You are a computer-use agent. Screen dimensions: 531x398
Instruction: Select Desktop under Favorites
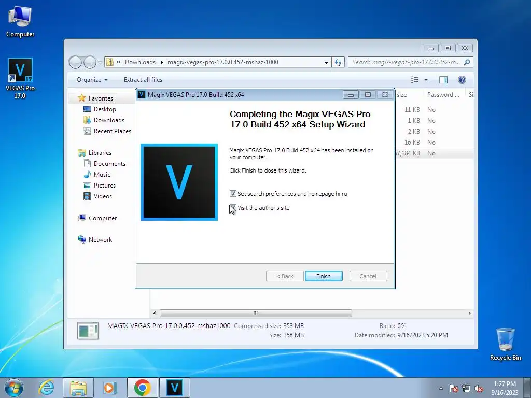[x=105, y=109]
